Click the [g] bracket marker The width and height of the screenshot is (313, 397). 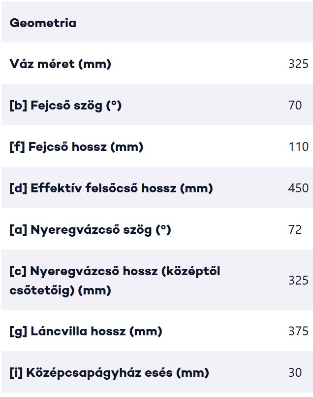point(18,331)
